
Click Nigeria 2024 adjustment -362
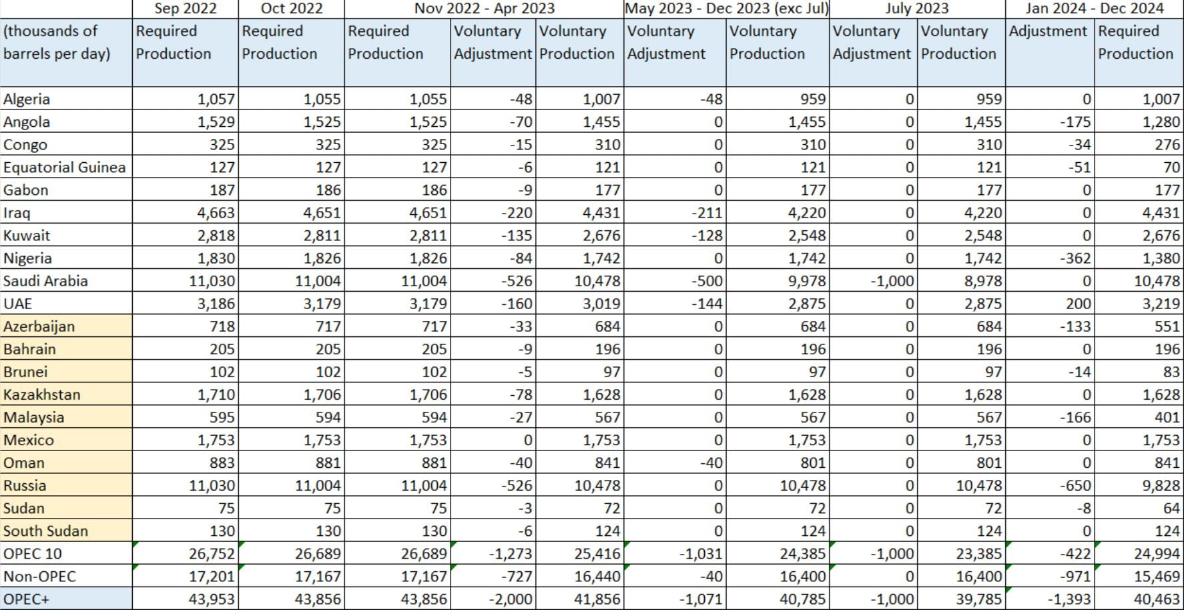pyautogui.click(x=1050, y=258)
